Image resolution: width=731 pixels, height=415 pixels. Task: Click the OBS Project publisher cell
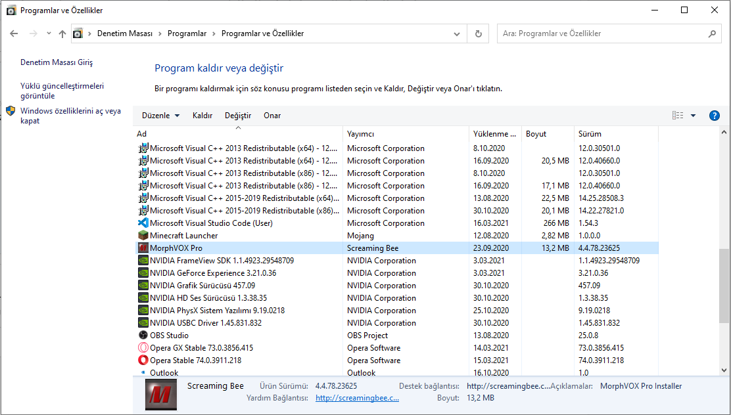(x=367, y=336)
